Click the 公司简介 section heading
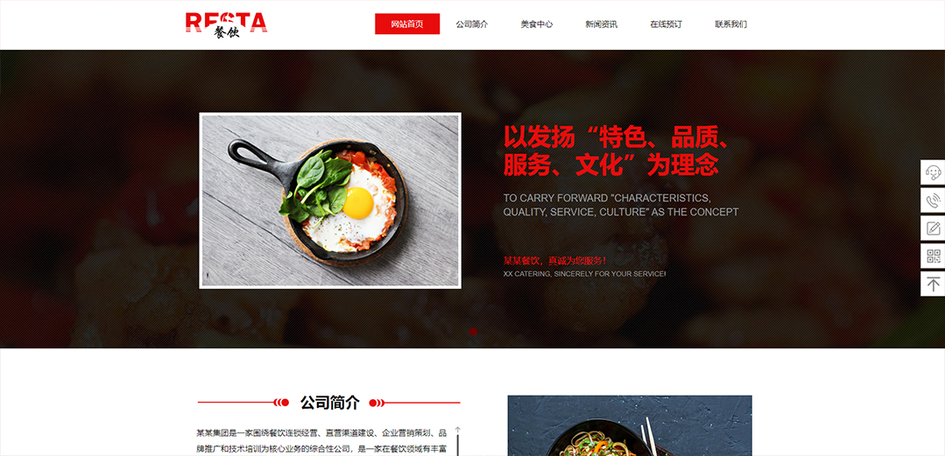Screen dimensions: 945x456 330,403
